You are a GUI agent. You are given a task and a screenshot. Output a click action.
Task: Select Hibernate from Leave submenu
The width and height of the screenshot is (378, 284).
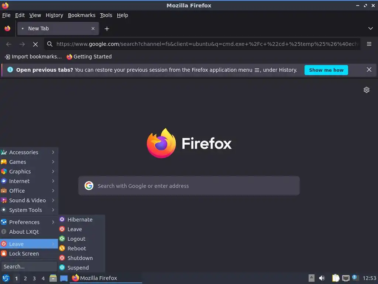click(x=82, y=220)
